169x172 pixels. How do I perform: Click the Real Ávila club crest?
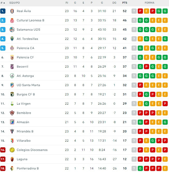coord(12,11)
